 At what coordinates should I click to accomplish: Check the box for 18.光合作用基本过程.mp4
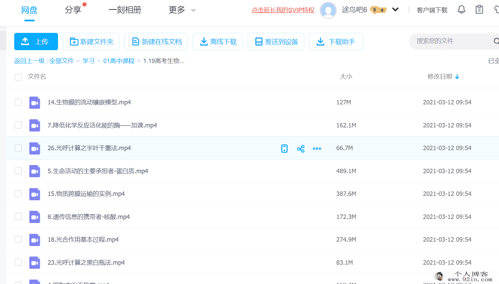pyautogui.click(x=18, y=240)
